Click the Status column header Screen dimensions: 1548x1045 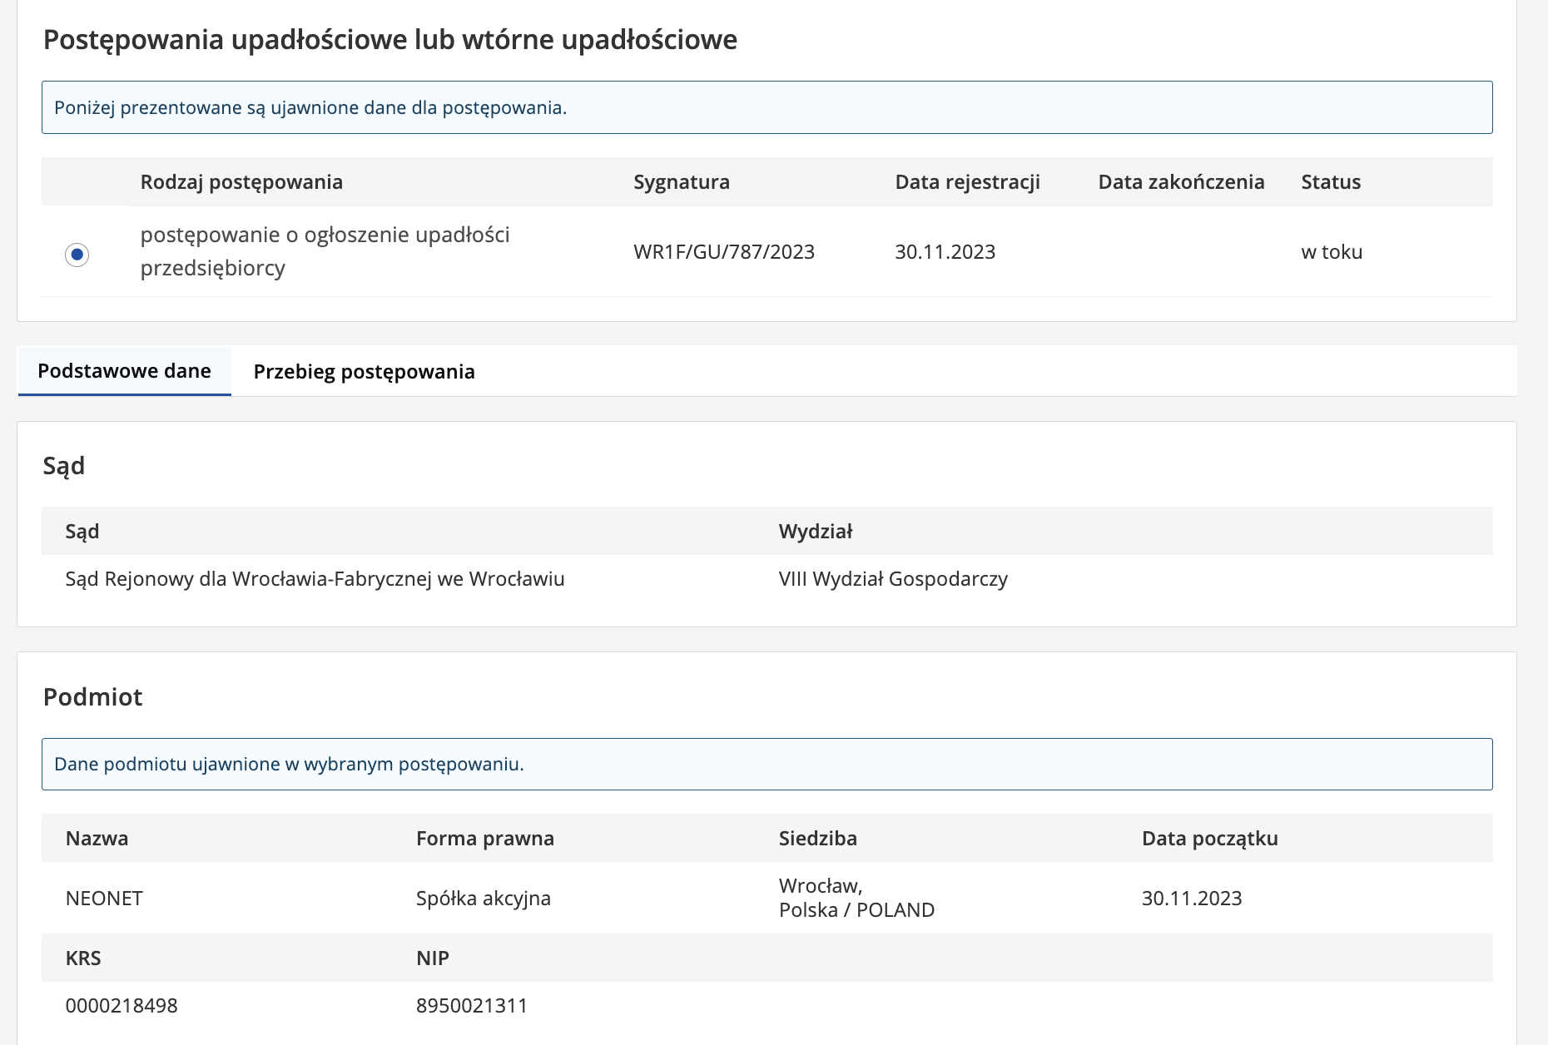1331,182
